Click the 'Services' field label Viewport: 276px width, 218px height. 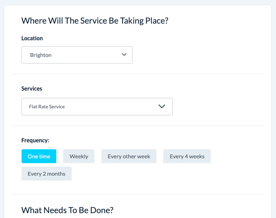click(32, 89)
